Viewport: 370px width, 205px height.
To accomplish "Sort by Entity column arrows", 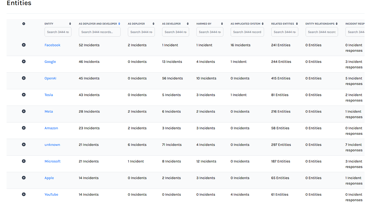I will coord(70,24).
